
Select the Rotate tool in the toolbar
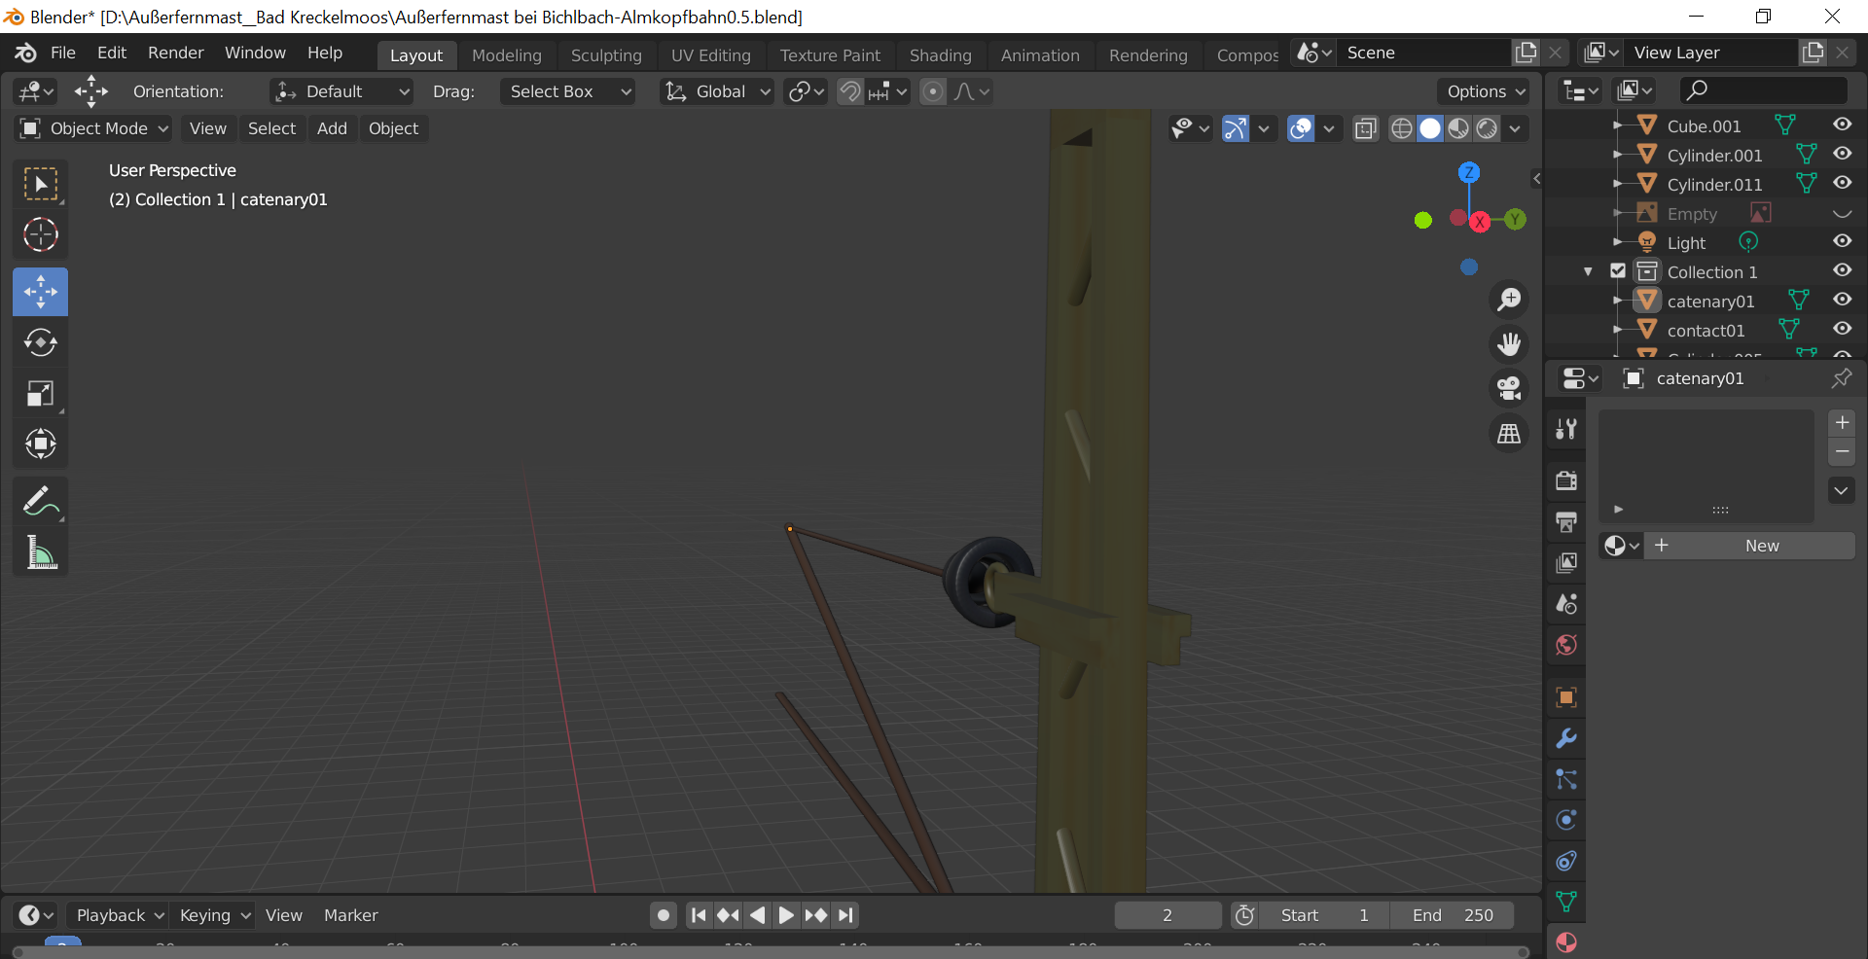pyautogui.click(x=40, y=342)
